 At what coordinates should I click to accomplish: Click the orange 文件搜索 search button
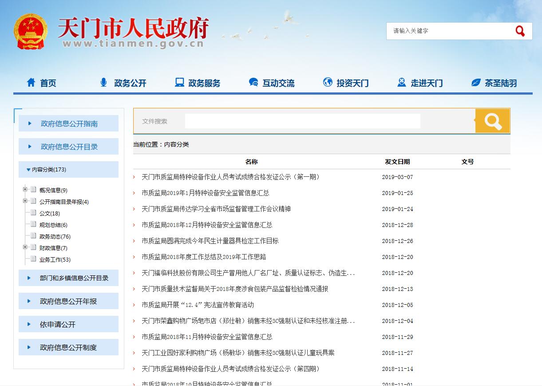point(492,121)
